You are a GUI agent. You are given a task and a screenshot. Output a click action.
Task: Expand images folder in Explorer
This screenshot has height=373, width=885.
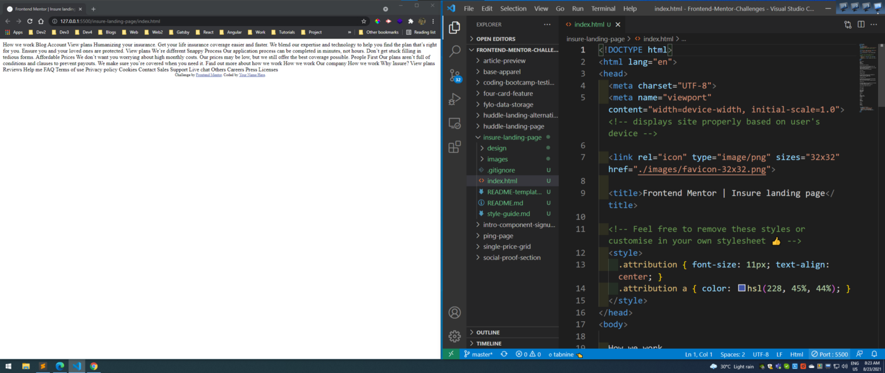(513, 159)
